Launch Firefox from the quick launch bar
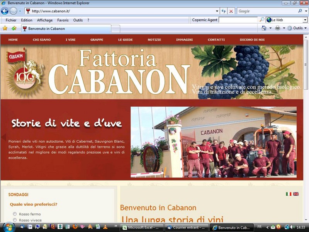The height and width of the screenshot is (232, 309). tap(75, 227)
